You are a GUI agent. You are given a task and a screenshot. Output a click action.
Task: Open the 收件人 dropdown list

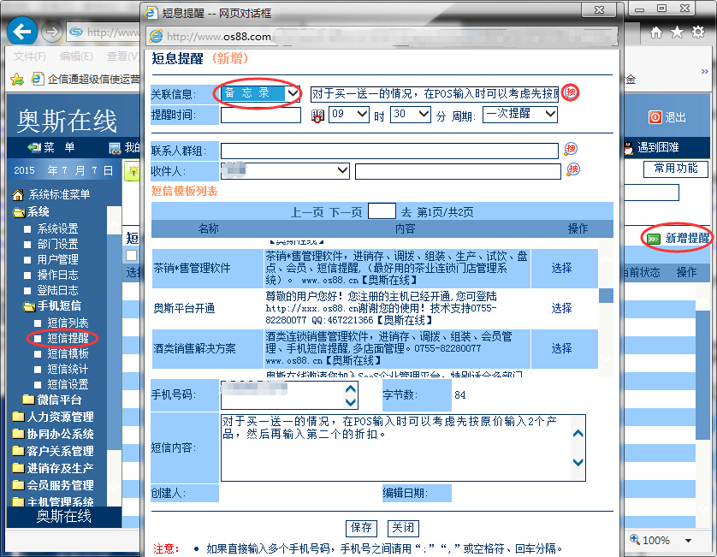342,170
